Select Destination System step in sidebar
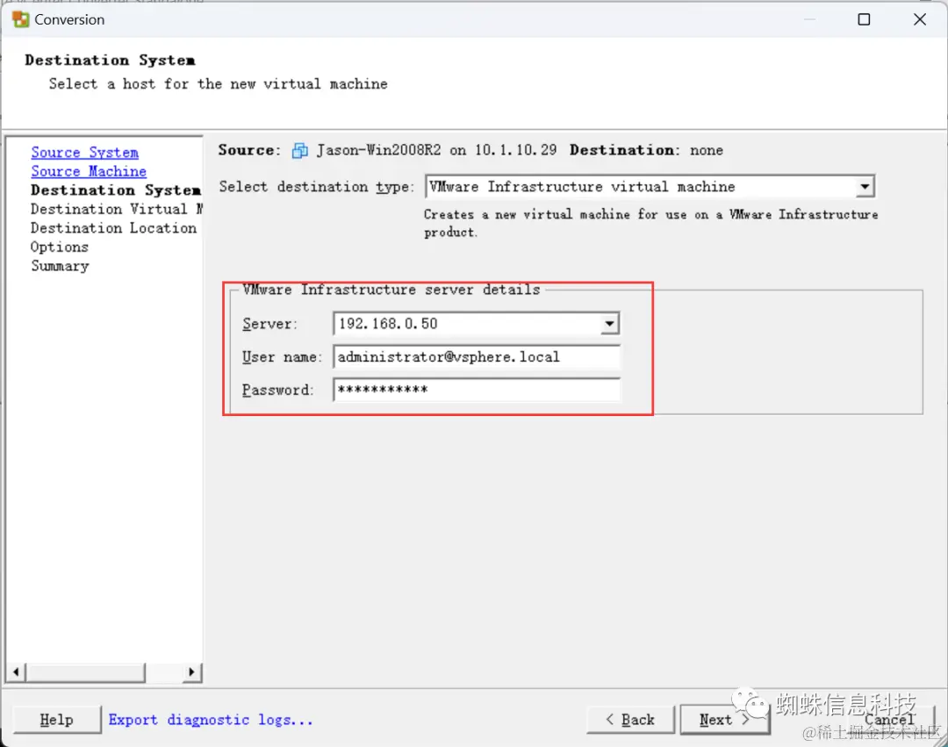 pos(116,190)
